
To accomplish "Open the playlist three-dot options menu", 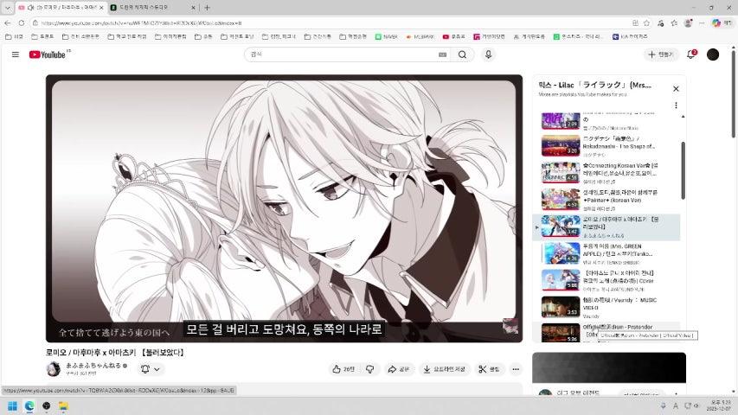I will click(676, 105).
